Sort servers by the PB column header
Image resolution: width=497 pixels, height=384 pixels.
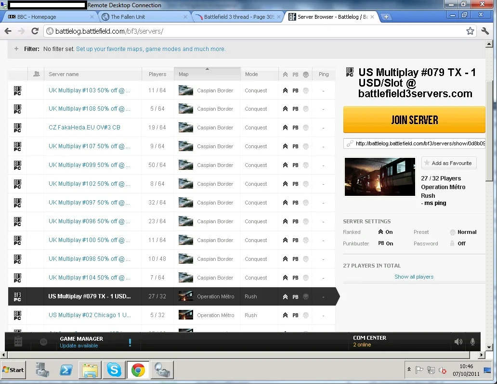[x=295, y=75]
